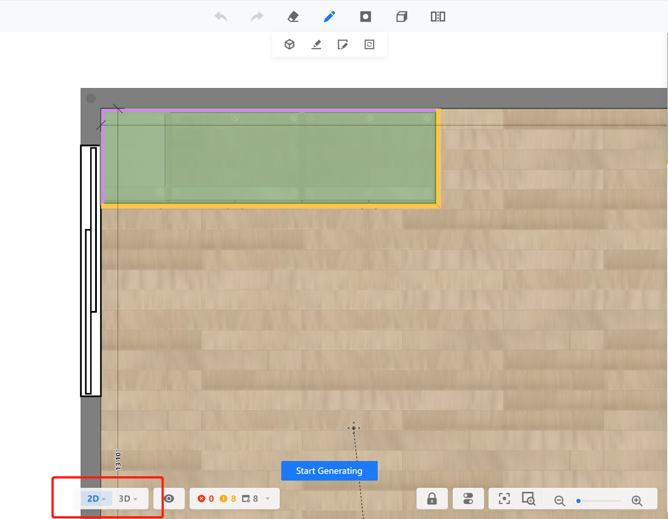The height and width of the screenshot is (519, 668).
Task: Expand the 3D view dropdown arrow
Action: click(x=136, y=499)
